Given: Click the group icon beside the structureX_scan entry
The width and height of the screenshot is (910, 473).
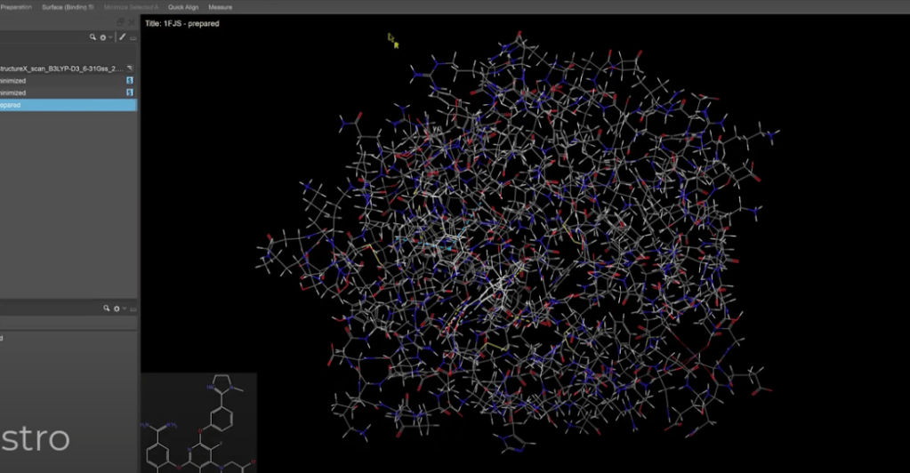Looking at the screenshot, I should (129, 68).
